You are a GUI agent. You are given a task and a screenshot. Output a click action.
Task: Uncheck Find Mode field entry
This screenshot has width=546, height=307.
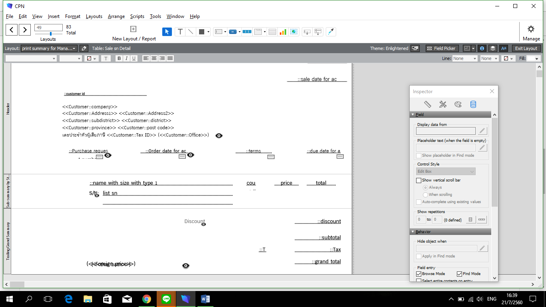(459, 274)
